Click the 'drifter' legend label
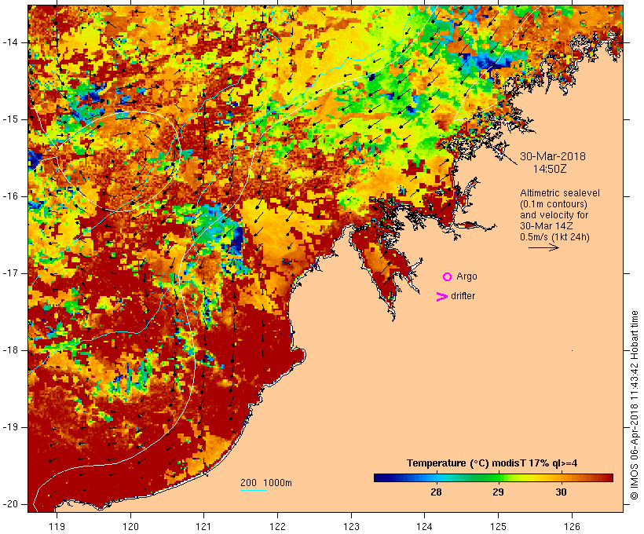 point(463,296)
